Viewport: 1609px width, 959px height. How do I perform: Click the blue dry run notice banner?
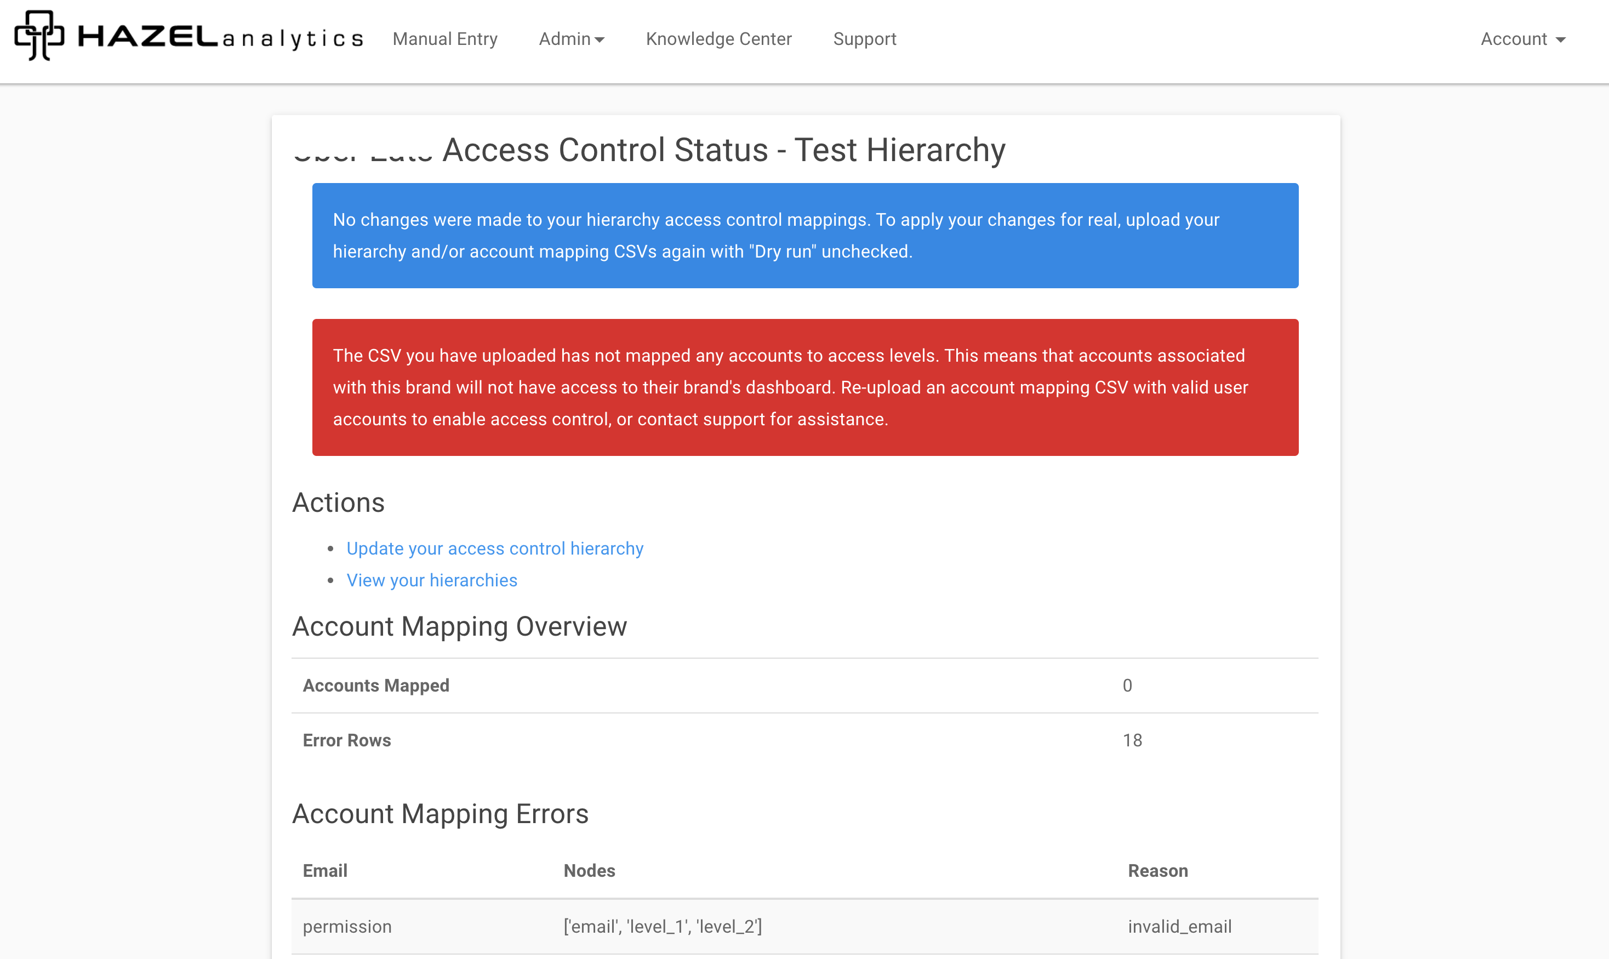click(x=805, y=235)
